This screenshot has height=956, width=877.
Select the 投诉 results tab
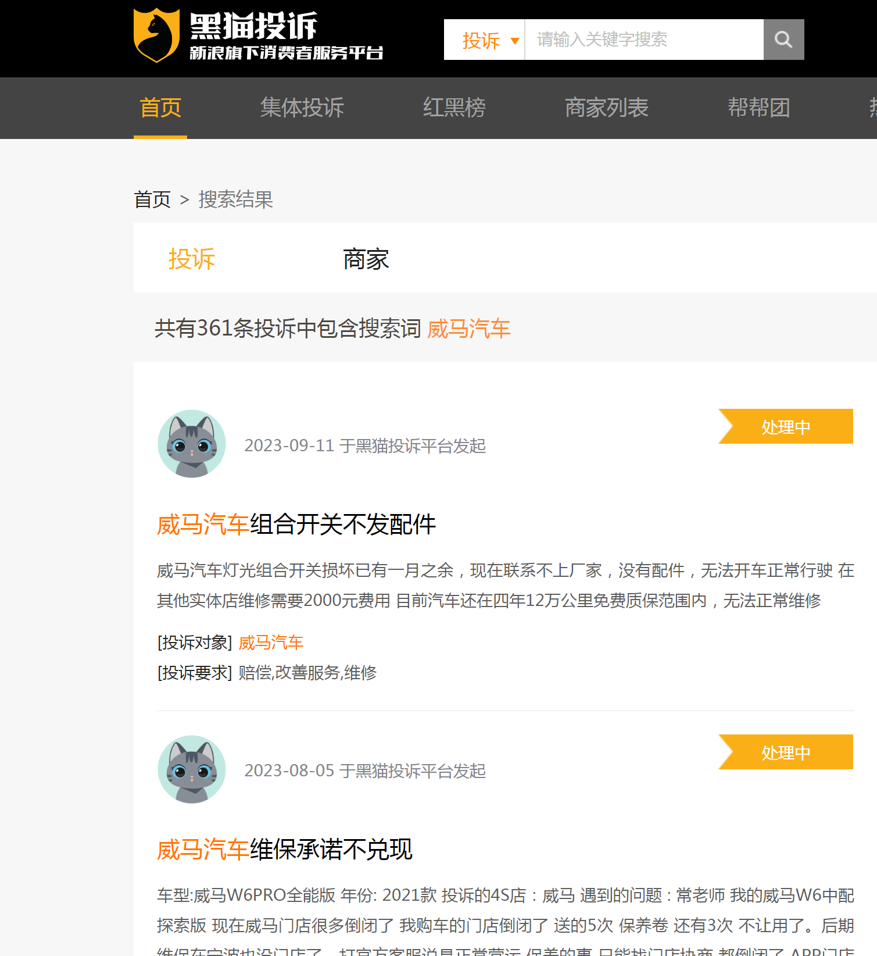tap(192, 259)
